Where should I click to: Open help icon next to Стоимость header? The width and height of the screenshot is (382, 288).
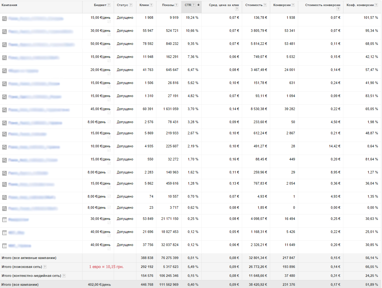pyautogui.click(x=265, y=5)
